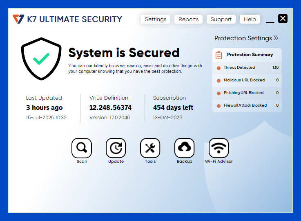Screen dimensions: 301x221
Task: Open the Wi-Fi Advisor icon
Action: (219, 148)
